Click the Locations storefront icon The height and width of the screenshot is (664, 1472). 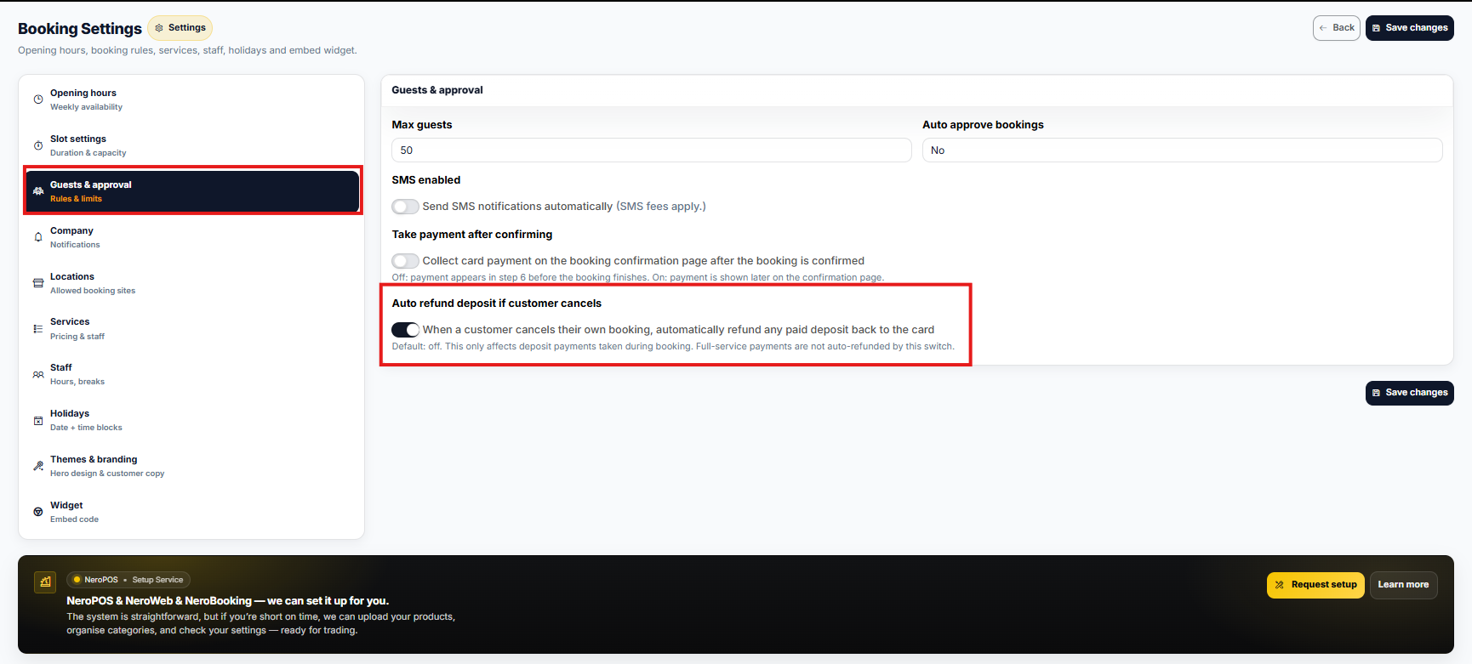tap(38, 283)
